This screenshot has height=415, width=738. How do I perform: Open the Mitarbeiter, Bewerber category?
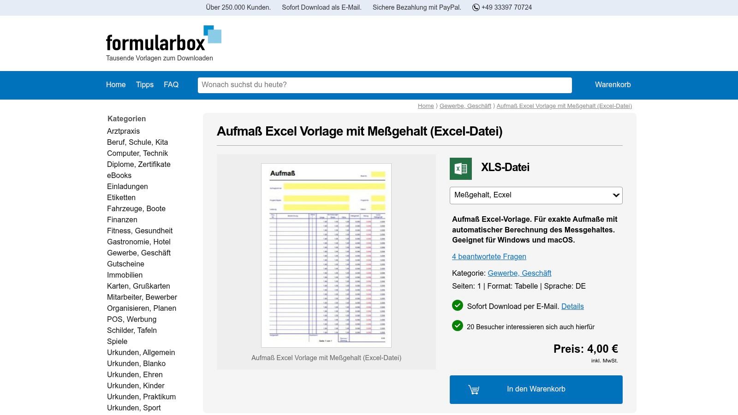click(142, 297)
